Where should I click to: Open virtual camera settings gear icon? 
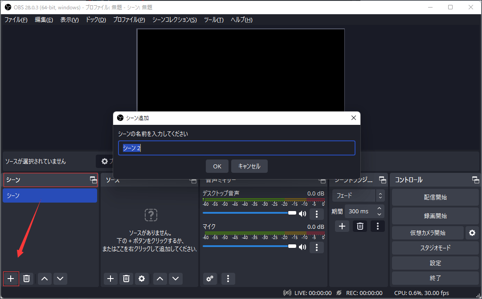[472, 232]
